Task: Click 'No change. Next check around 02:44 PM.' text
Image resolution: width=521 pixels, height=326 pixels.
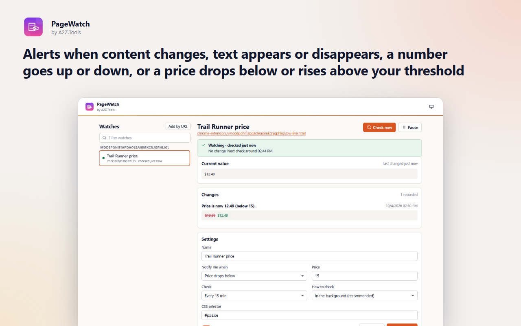Action: pyautogui.click(x=241, y=151)
